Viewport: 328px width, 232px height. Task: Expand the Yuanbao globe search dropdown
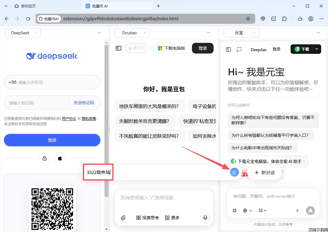[x=247, y=211]
